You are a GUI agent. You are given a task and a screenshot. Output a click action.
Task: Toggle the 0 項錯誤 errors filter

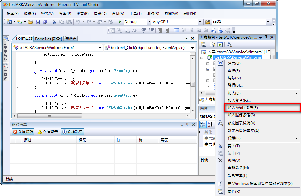(x=23, y=132)
